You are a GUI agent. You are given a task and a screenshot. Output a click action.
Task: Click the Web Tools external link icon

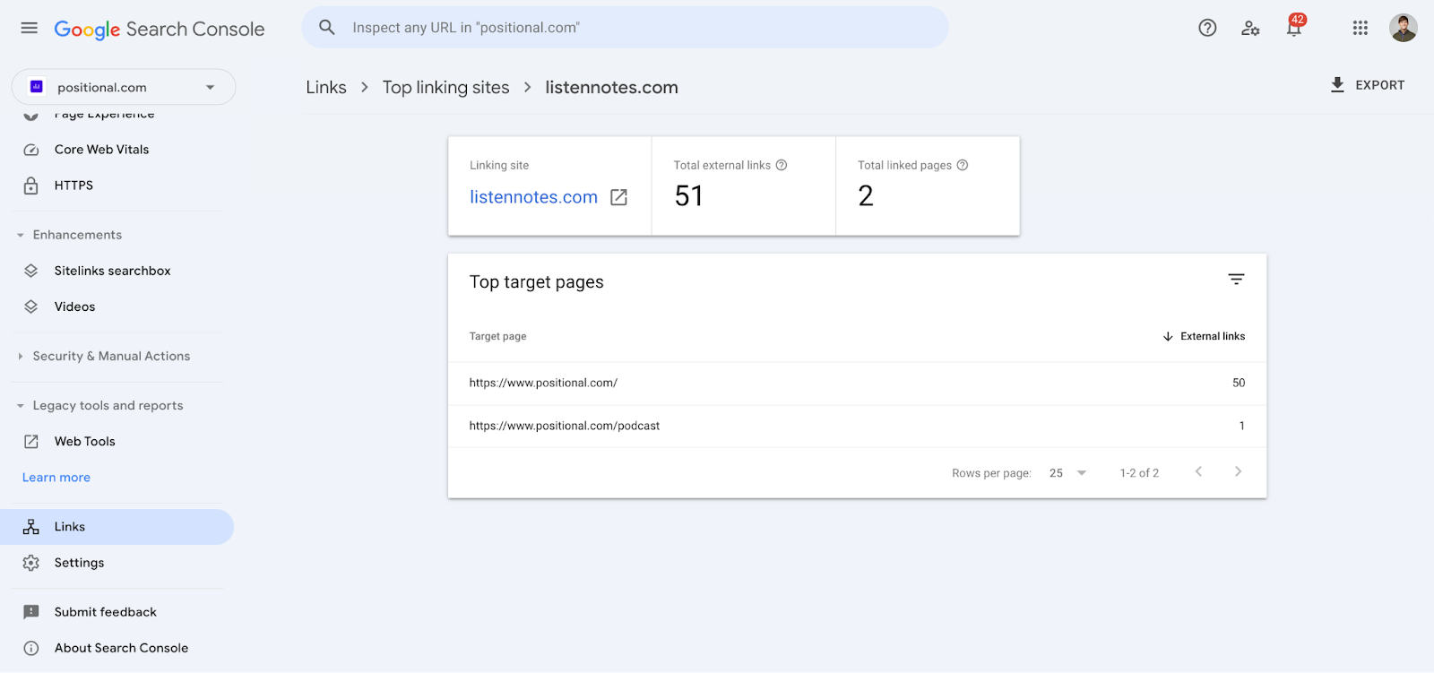tap(31, 441)
